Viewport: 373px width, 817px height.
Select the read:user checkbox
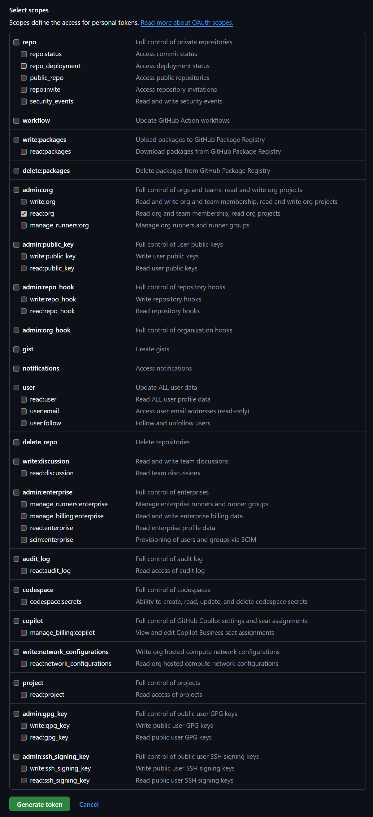point(24,399)
